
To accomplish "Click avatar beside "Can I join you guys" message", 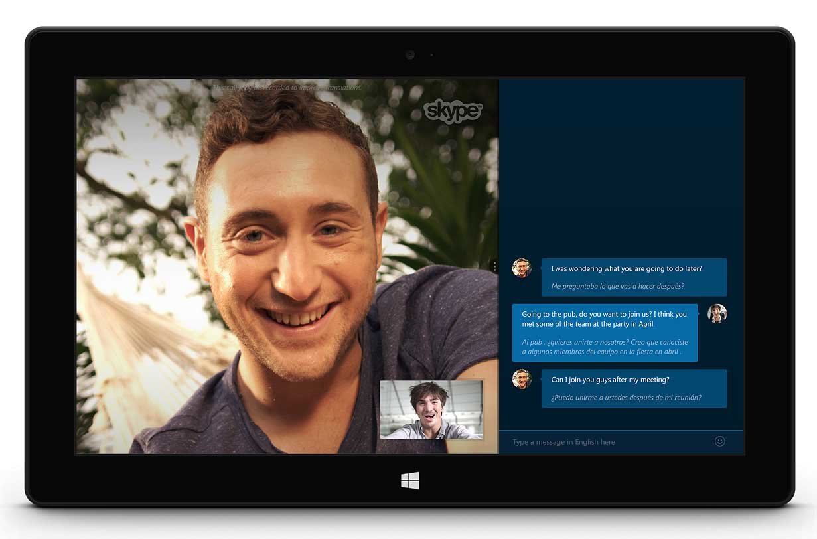I will click(522, 379).
